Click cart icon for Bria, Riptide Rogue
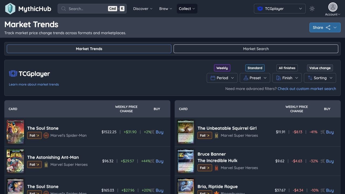Image resolution: width=345 pixels, height=194 pixels. click(x=323, y=190)
